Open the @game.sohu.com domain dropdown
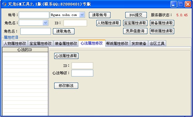This screenshot has width=193, height=117. (82, 15)
